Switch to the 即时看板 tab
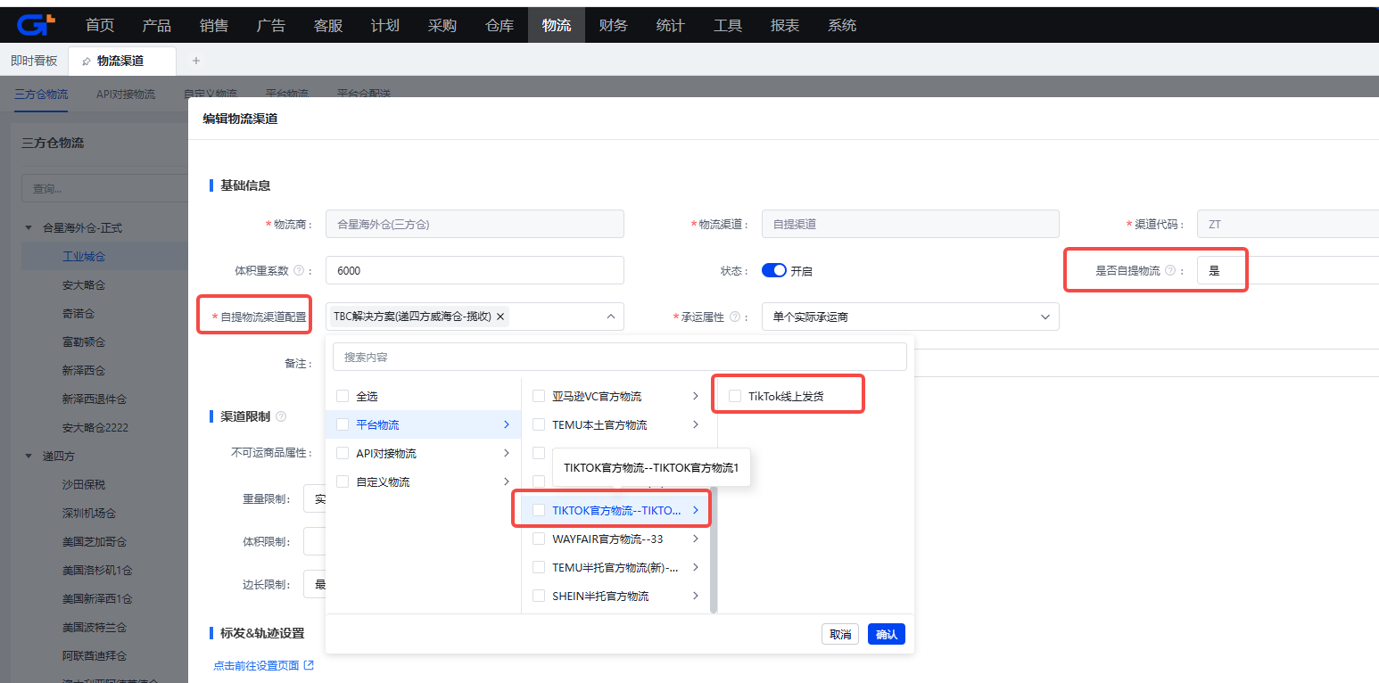Viewport: 1379px width, 683px height. pyautogui.click(x=34, y=61)
